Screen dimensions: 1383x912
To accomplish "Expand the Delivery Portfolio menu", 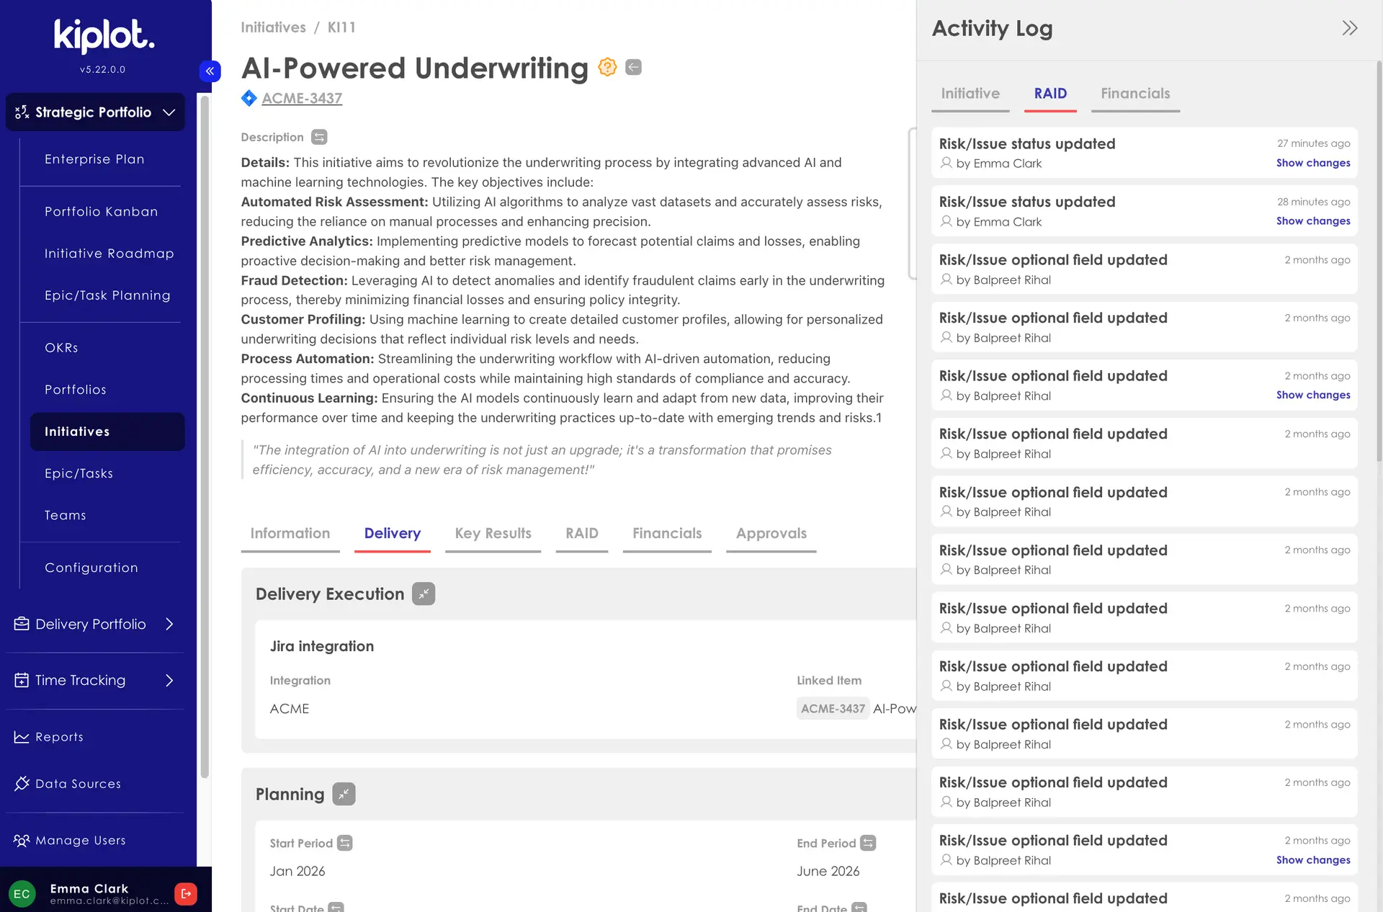I will pyautogui.click(x=94, y=624).
